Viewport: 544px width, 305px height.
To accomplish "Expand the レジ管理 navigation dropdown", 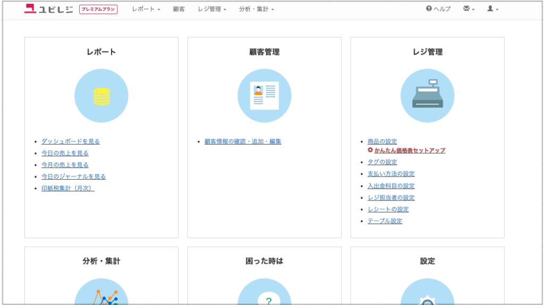I will coord(211,10).
